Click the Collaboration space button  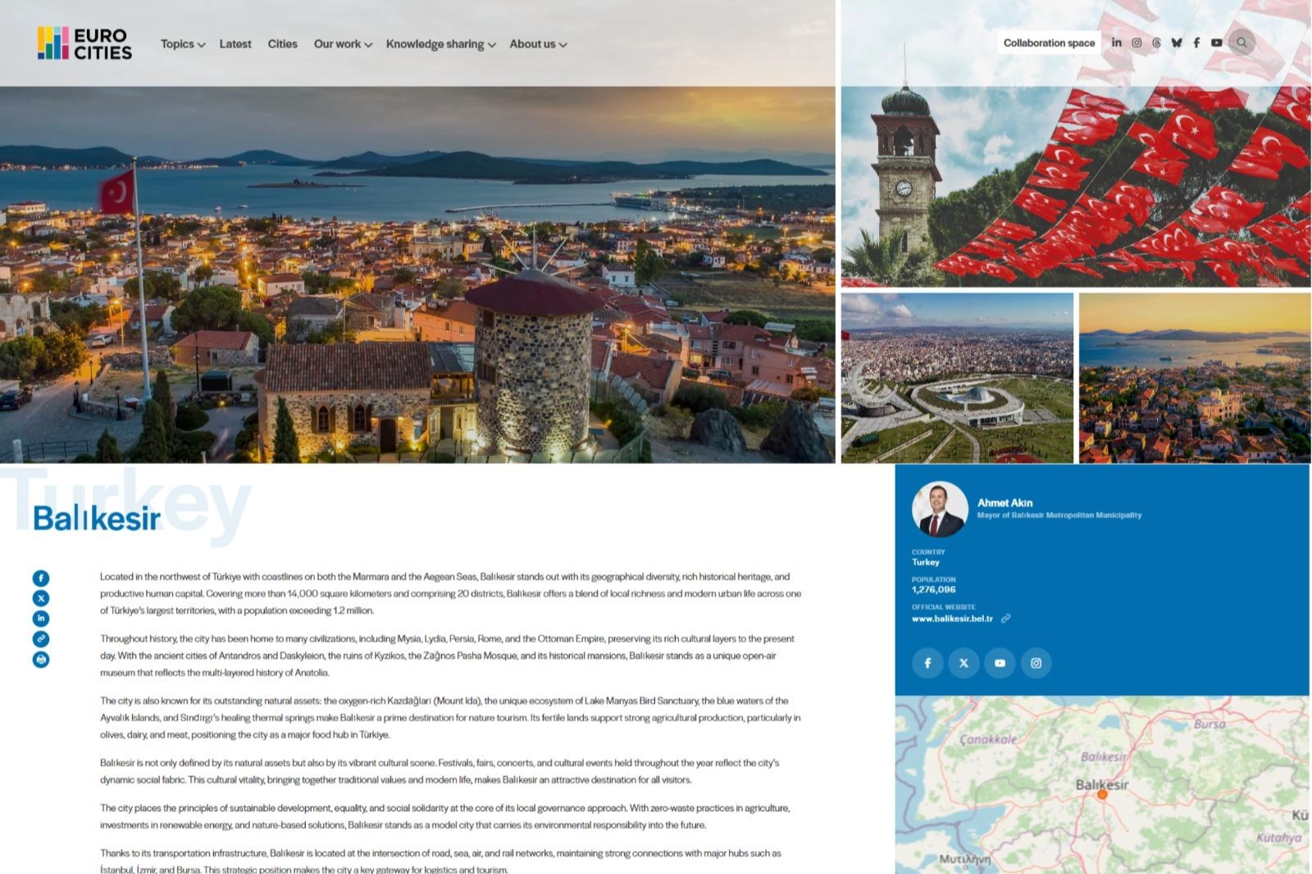tap(1049, 43)
